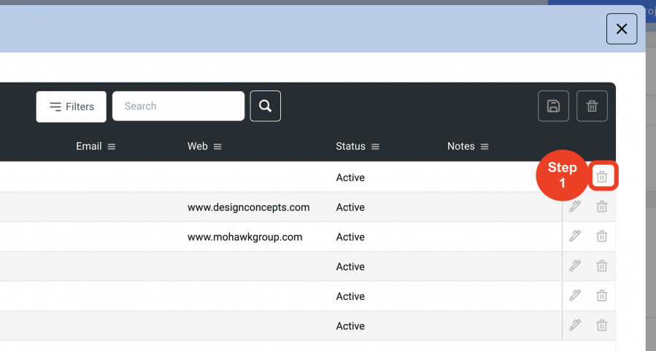Select the www.designconcepts.com web cell
This screenshot has height=351, width=656.
249,207
